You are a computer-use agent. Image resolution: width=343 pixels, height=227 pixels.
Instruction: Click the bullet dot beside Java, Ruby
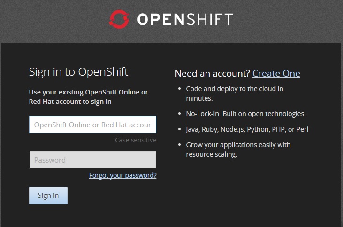[x=180, y=129]
